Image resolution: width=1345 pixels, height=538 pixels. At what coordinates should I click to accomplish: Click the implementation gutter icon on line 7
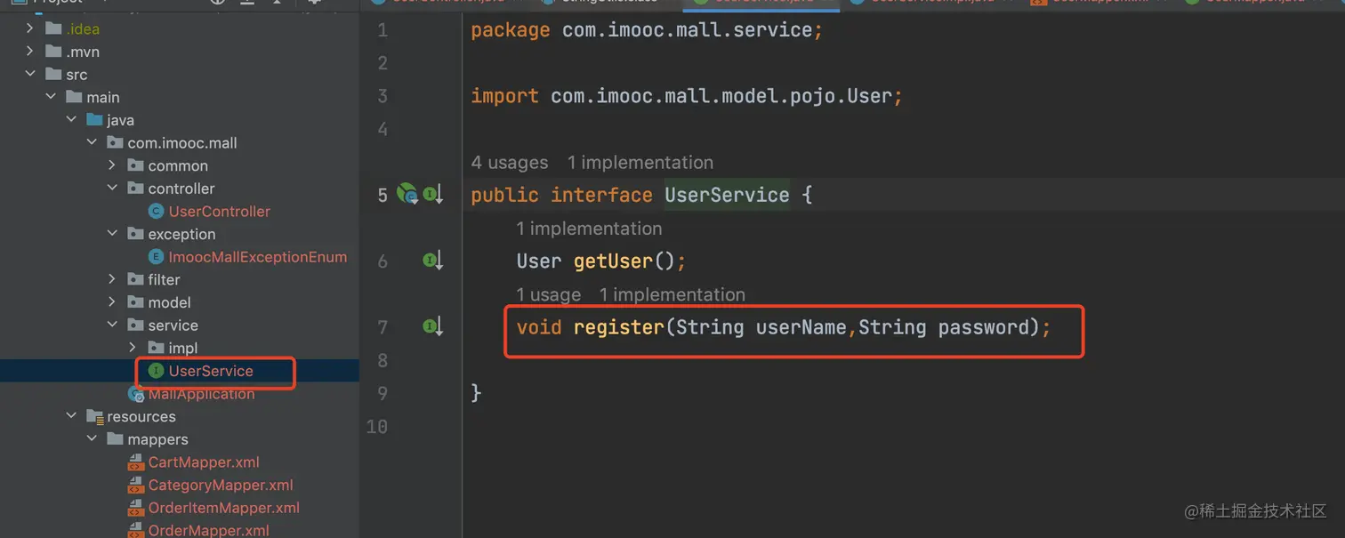[x=432, y=327]
